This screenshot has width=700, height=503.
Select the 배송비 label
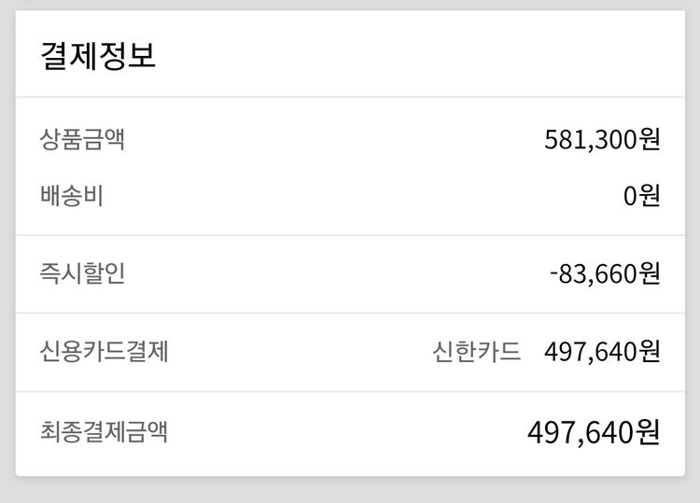point(72,196)
